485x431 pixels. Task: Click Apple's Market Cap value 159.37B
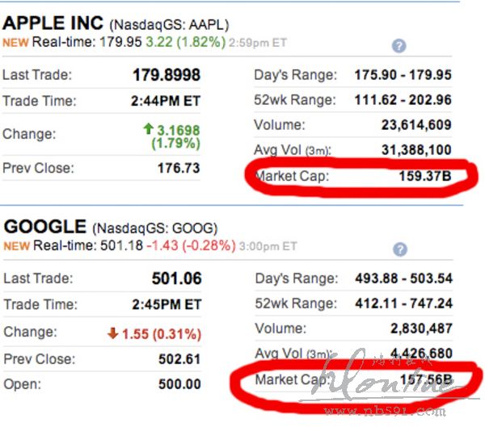[x=424, y=176]
